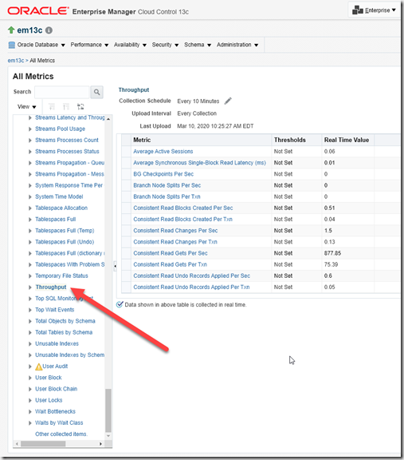The width and height of the screenshot is (404, 460).
Task: Open the Security menu
Action: tap(165, 45)
